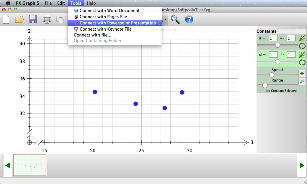The width and height of the screenshot is (307, 184).
Task: Print the graph using the printer icon
Action: 47,19
